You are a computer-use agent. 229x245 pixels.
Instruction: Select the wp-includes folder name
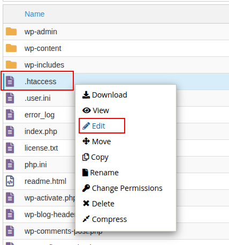(44, 65)
